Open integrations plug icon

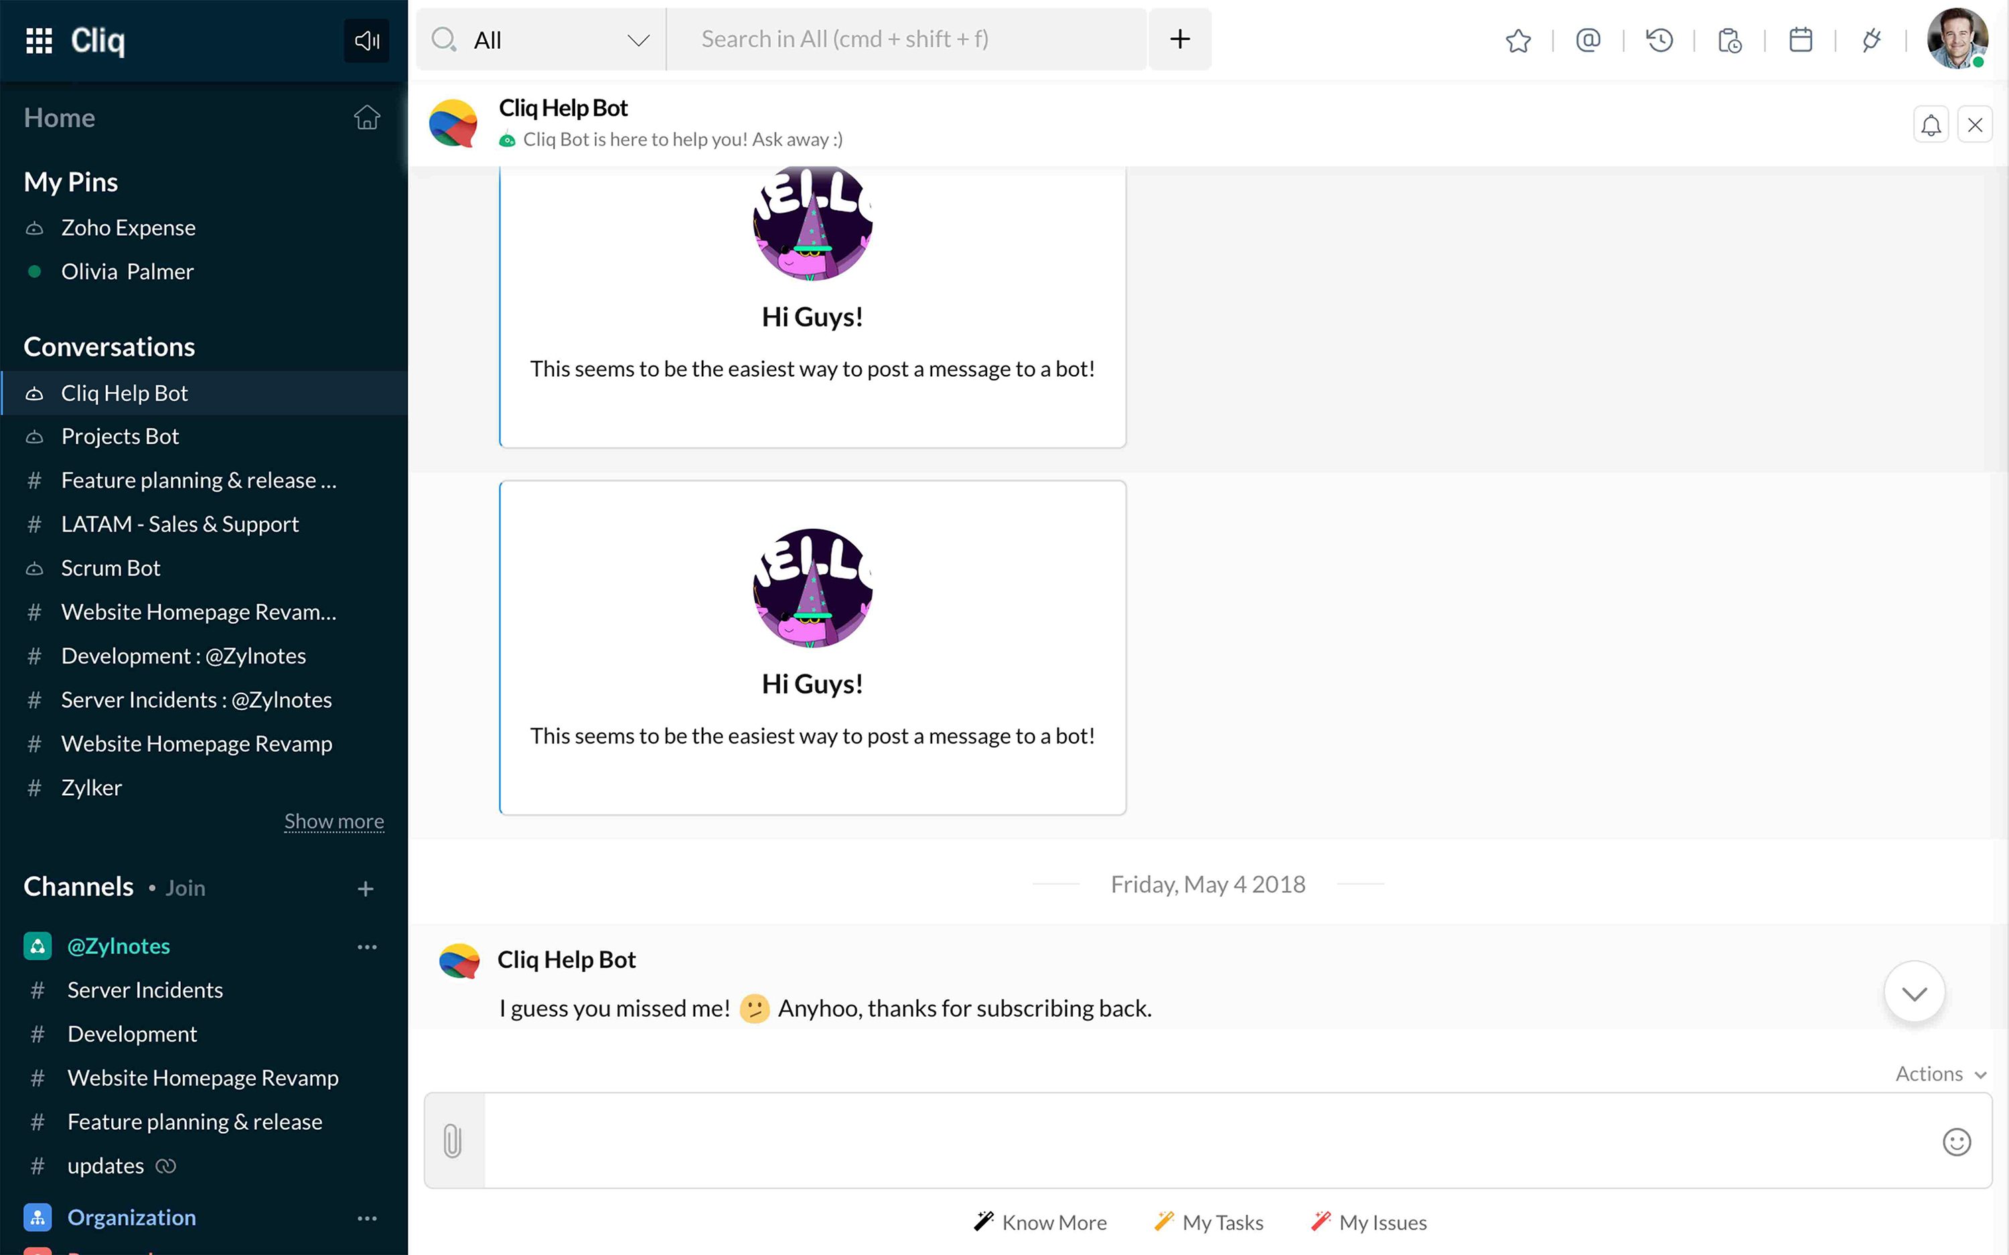click(1870, 40)
